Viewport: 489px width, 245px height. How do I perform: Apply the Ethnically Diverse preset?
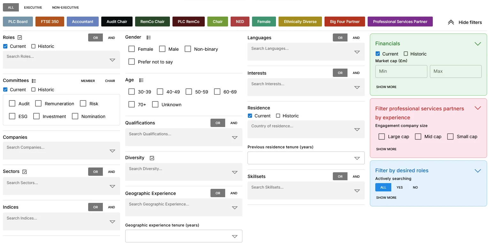(x=300, y=22)
